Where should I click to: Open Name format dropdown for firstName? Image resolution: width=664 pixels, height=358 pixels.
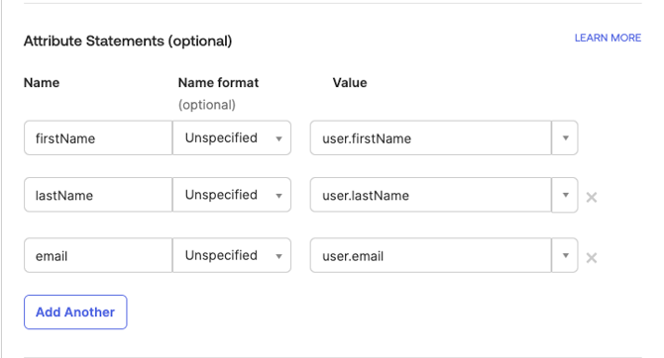coord(232,137)
